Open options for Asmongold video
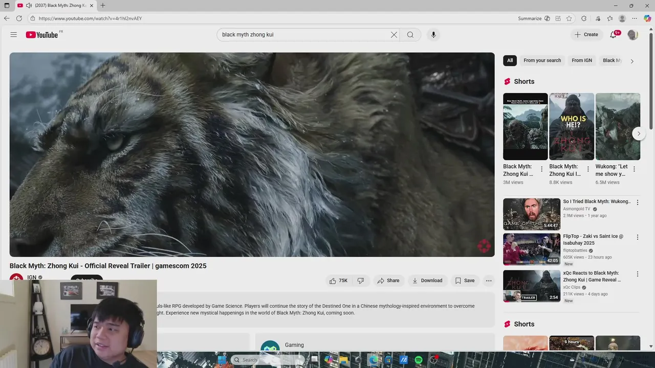The width and height of the screenshot is (655, 368). click(638, 202)
